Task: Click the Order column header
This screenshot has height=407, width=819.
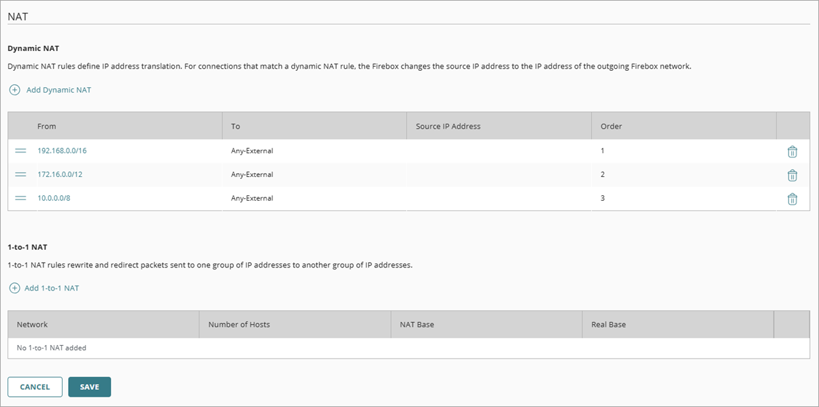Action: (611, 126)
